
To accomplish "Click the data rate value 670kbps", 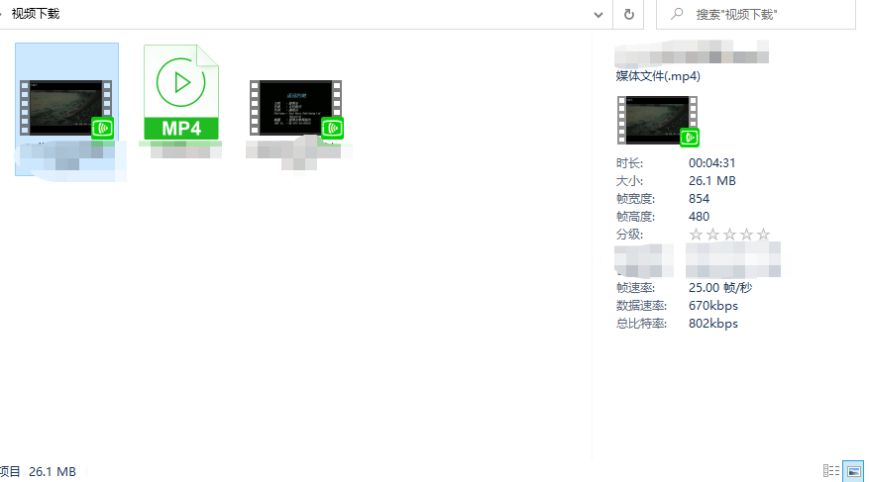I will coord(713,306).
